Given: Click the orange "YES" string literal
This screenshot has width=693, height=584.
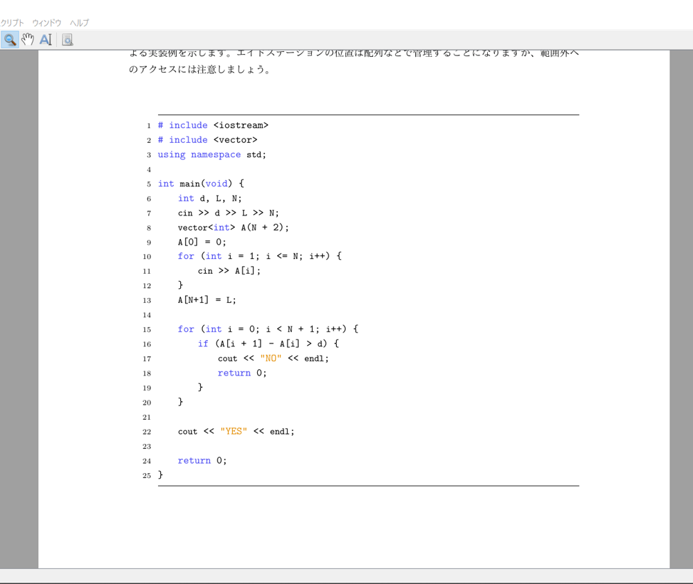Looking at the screenshot, I should click(x=234, y=431).
